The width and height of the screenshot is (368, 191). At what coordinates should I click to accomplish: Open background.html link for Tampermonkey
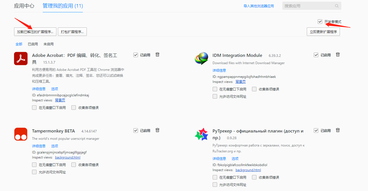tap(67, 157)
